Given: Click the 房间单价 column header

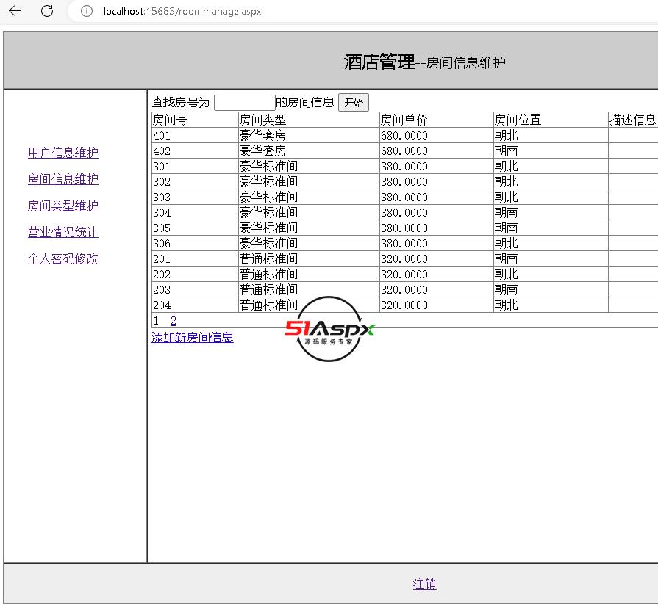Looking at the screenshot, I should (404, 120).
